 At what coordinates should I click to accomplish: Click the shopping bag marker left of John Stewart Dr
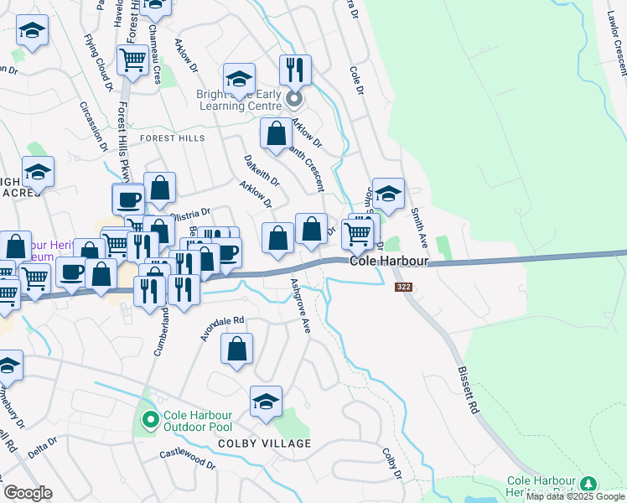312,231
